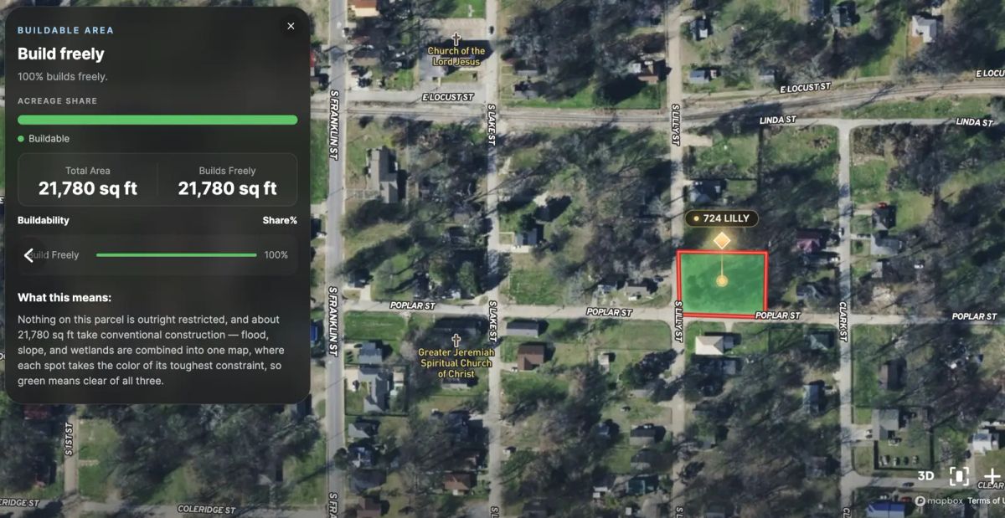Zoom in with the plus icon
The width and height of the screenshot is (1005, 518).
(x=993, y=476)
